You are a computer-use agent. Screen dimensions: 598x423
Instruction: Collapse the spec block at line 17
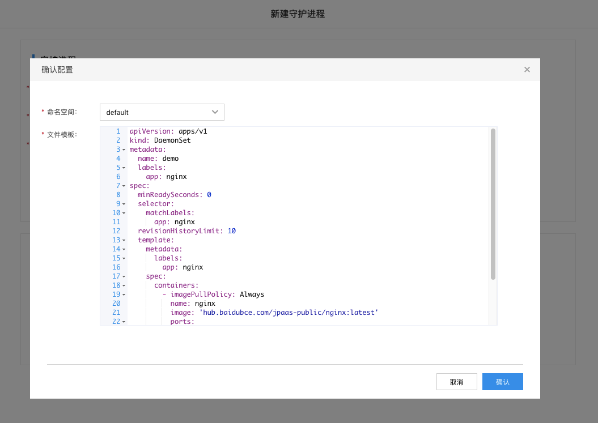(124, 277)
